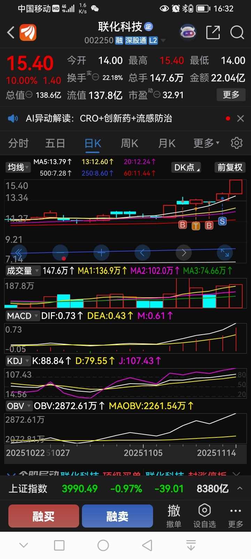Zoom out chart with minus button
The height and width of the screenshot is (559, 251).
pyautogui.click(x=60, y=252)
